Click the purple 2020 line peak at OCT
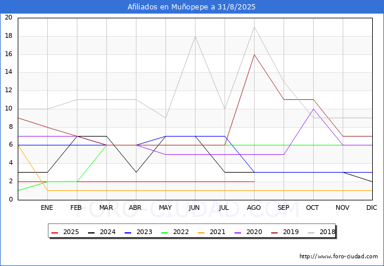 point(313,109)
